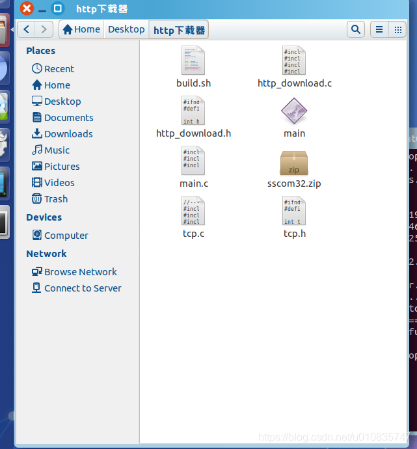Screen dimensions: 417x449
Task: Open Documents in the sidebar
Action: pyautogui.click(x=62, y=118)
